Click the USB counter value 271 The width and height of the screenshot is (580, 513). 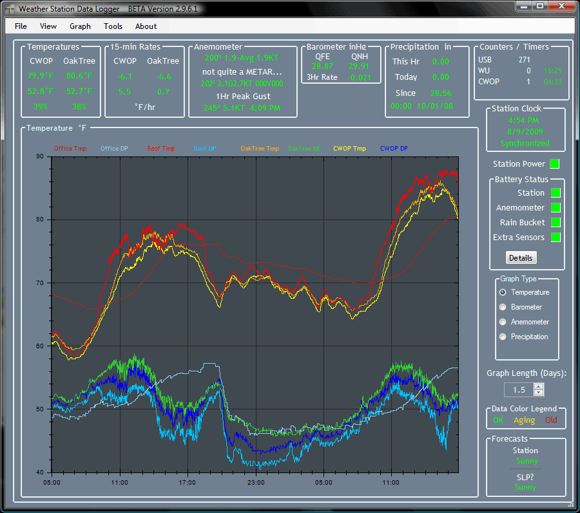pyautogui.click(x=524, y=59)
